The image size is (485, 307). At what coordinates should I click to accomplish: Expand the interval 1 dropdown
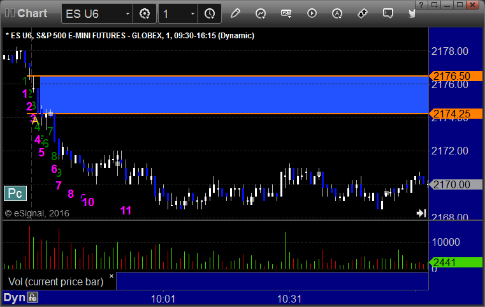coord(192,14)
